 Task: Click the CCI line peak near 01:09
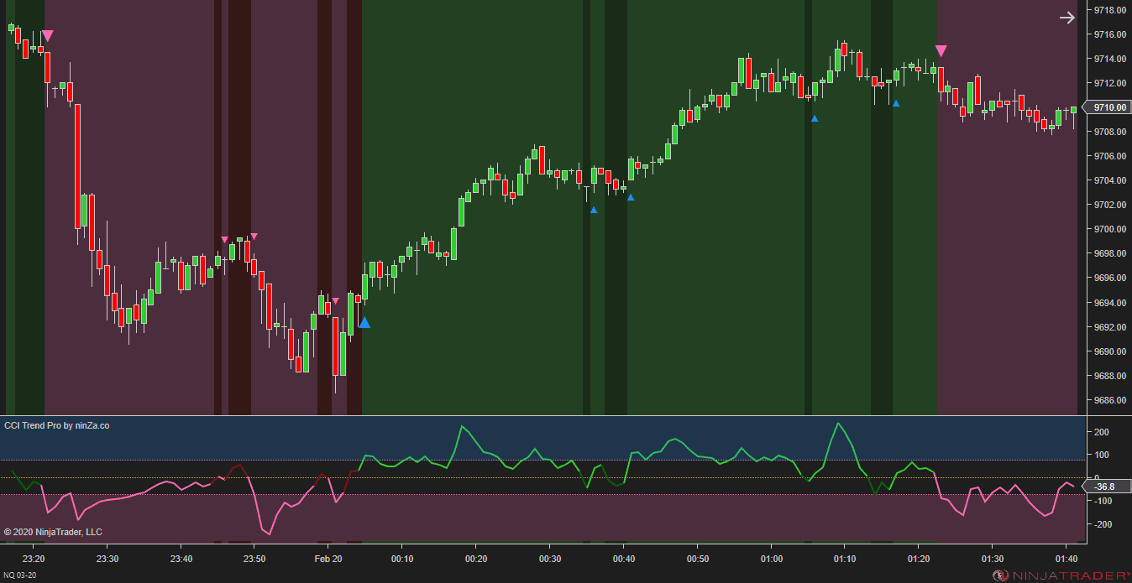point(836,423)
